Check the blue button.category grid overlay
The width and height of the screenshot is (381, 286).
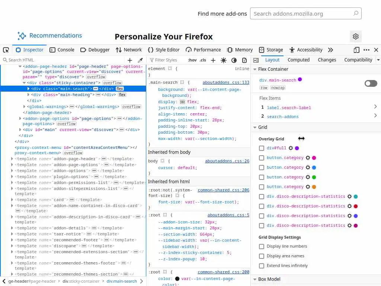(x=262, y=168)
